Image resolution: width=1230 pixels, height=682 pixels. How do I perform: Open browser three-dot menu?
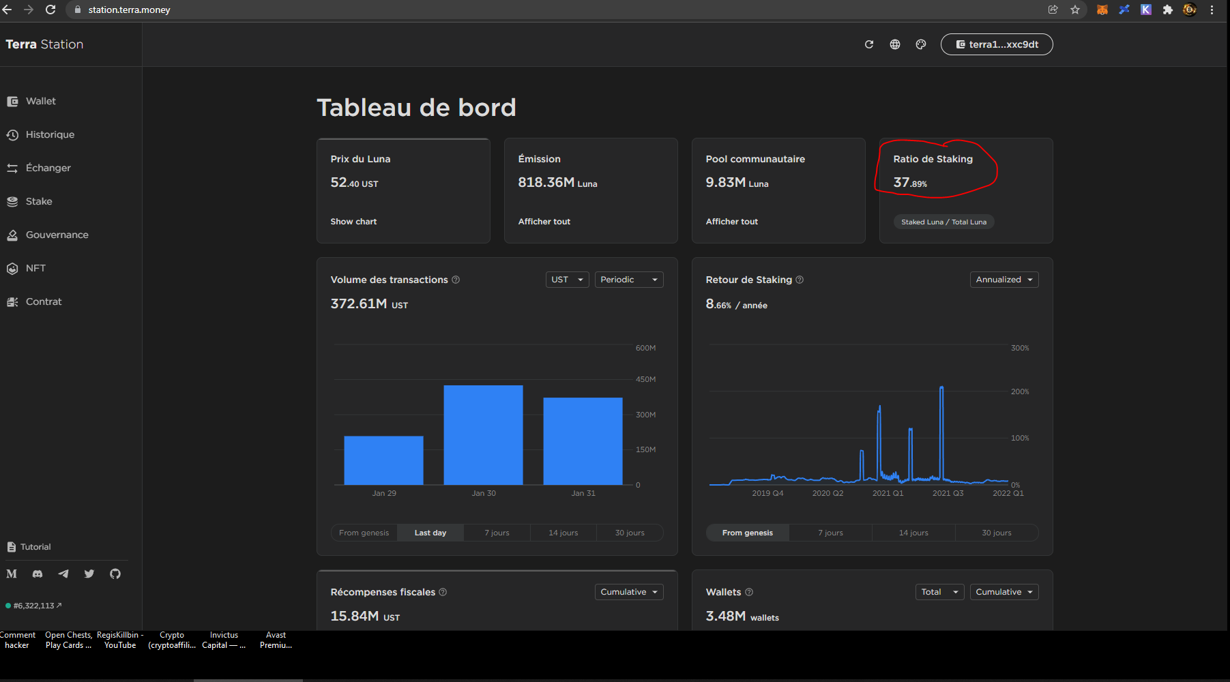click(x=1212, y=10)
